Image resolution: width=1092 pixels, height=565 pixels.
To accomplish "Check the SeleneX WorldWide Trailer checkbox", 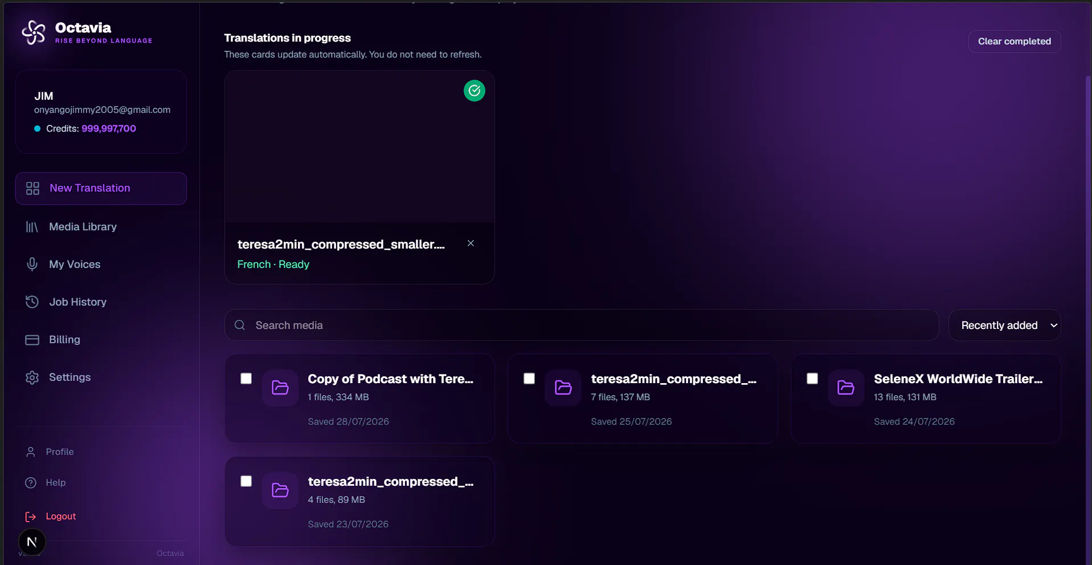I will (812, 379).
